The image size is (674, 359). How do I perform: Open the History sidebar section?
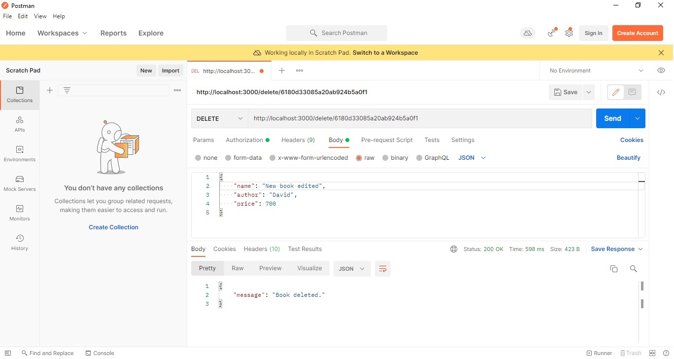(x=20, y=243)
